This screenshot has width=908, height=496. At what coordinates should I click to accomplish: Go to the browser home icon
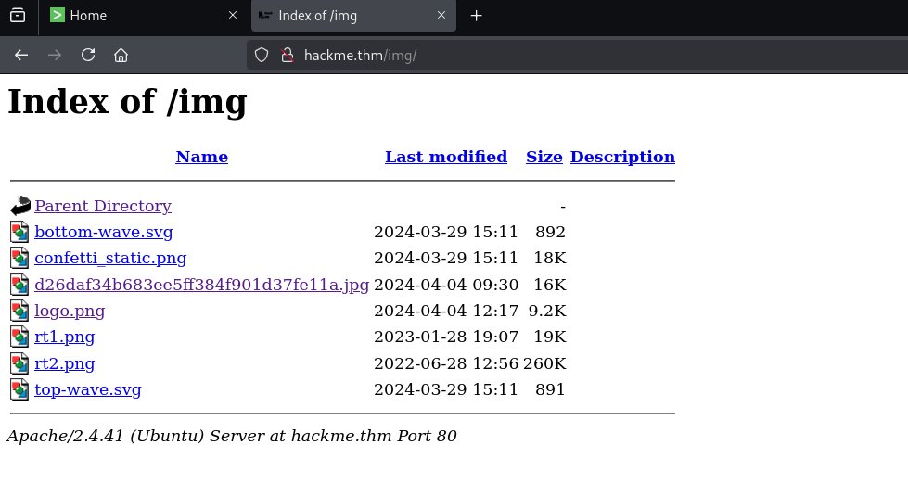pos(121,55)
